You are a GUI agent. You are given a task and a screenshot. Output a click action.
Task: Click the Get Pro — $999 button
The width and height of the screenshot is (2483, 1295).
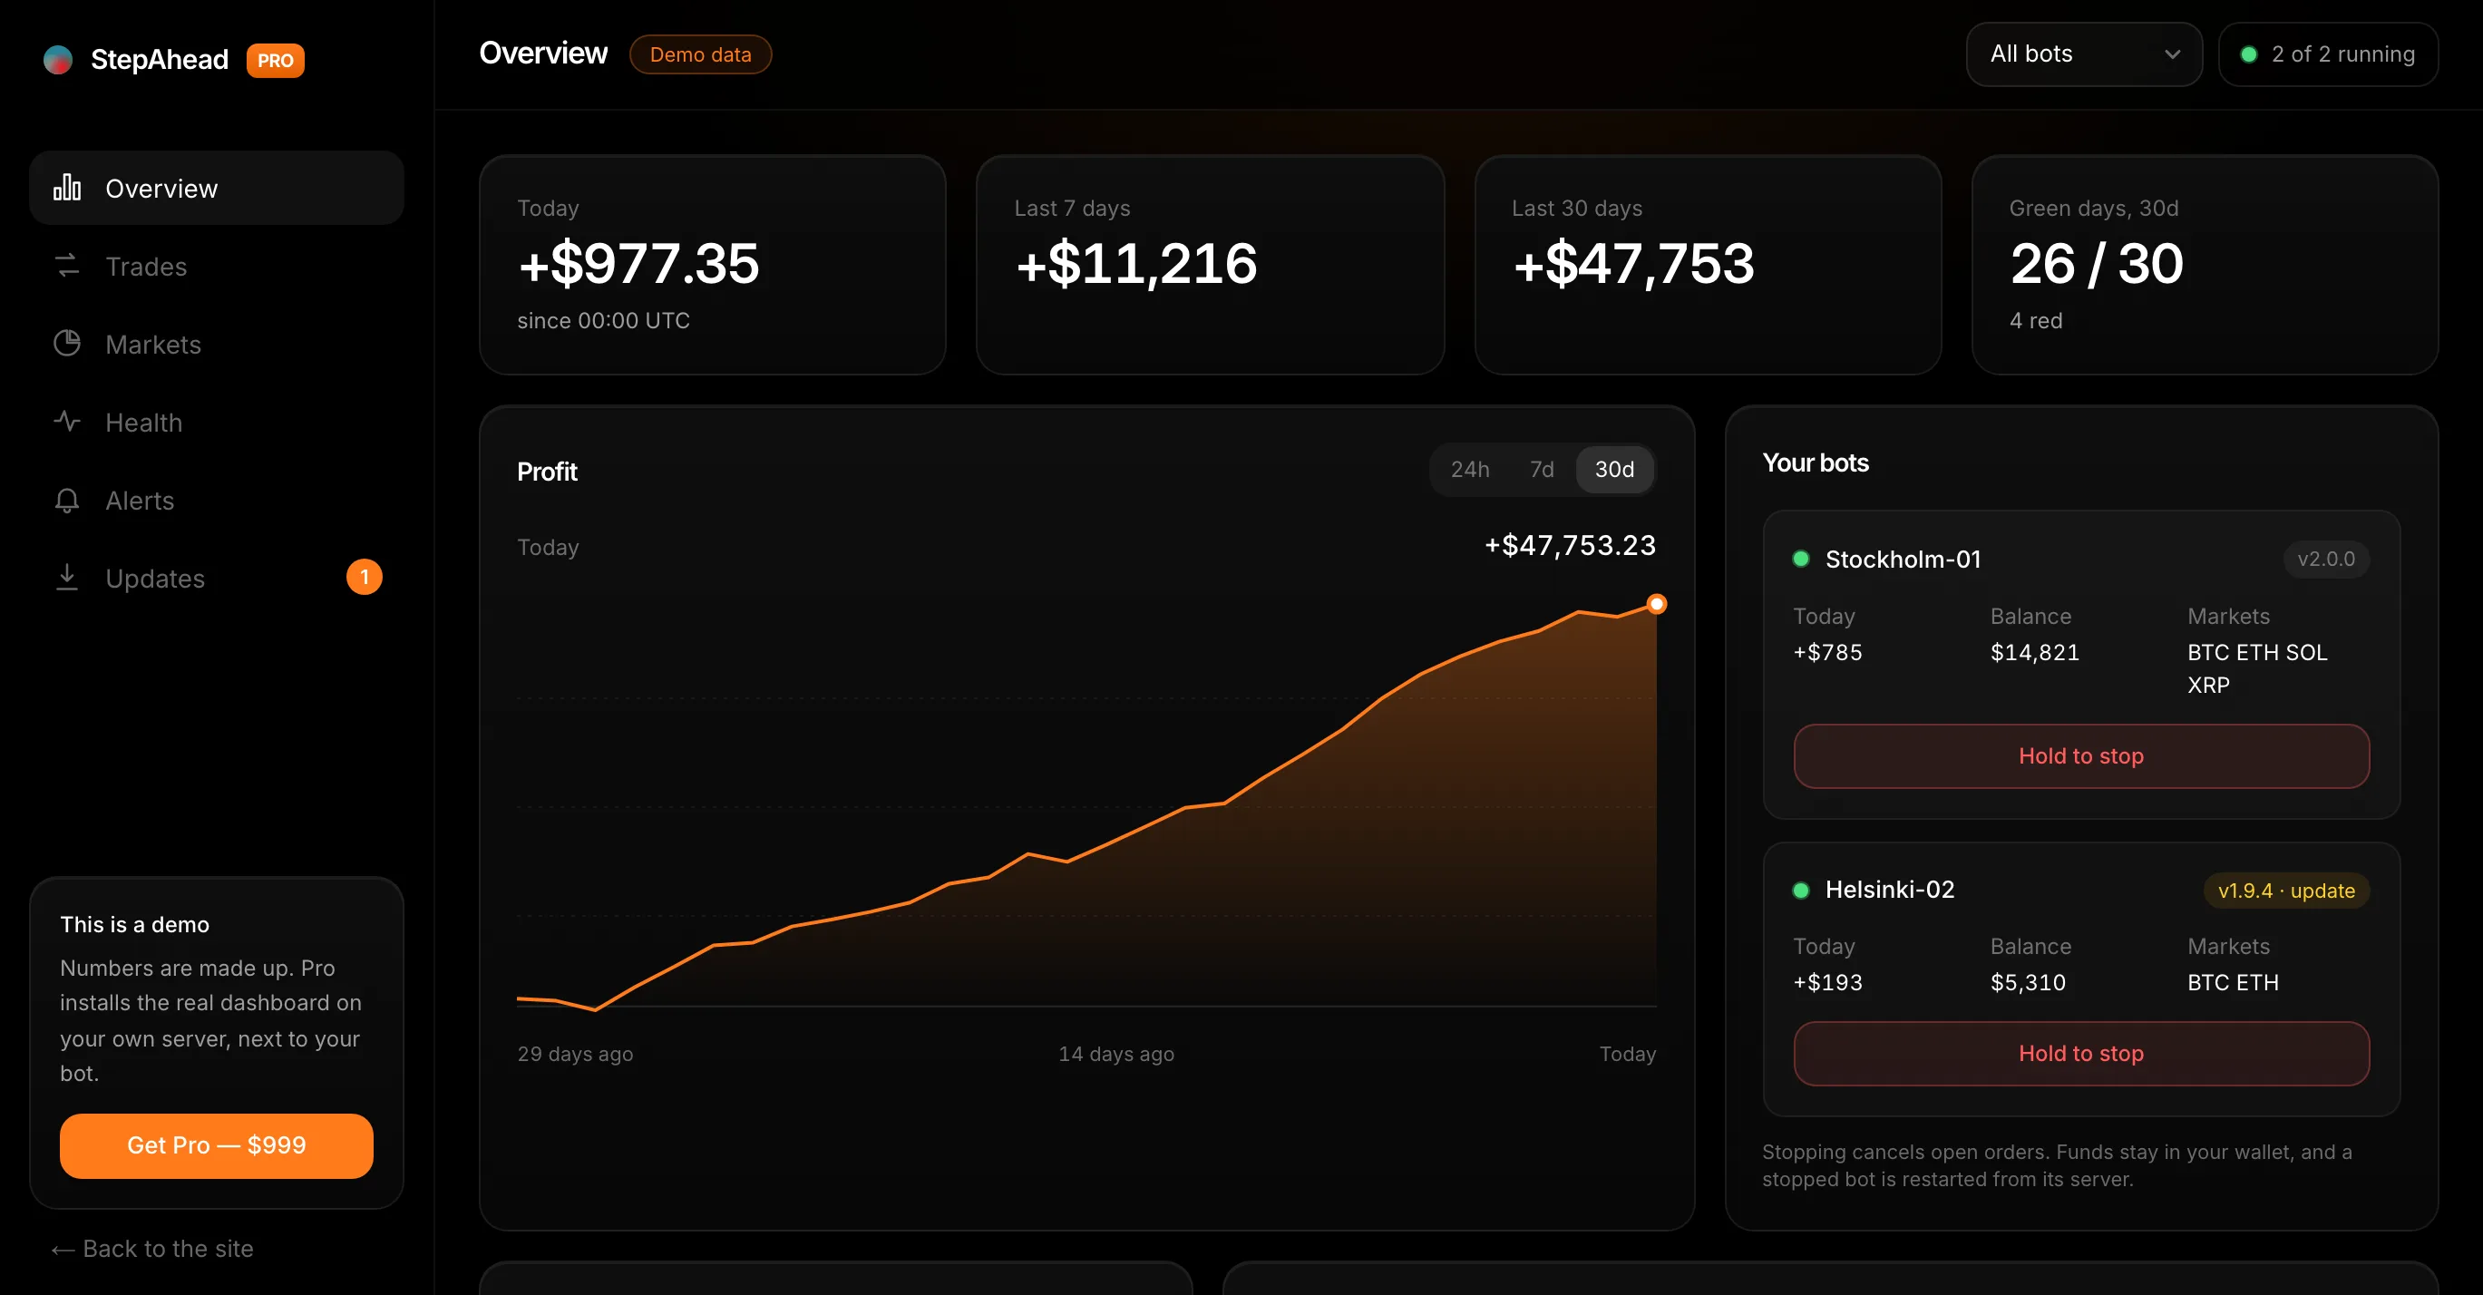point(217,1145)
